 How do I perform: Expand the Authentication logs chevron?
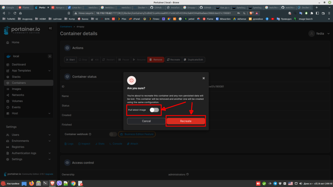click(x=49, y=153)
